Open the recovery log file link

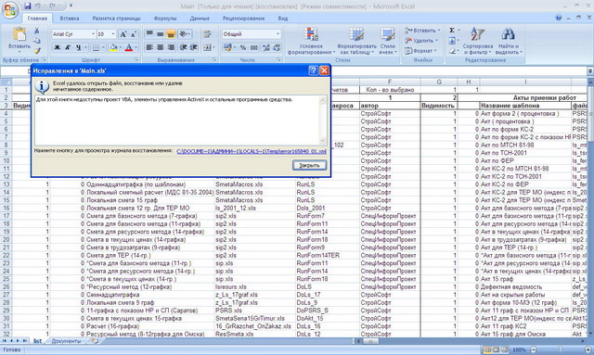(x=252, y=151)
